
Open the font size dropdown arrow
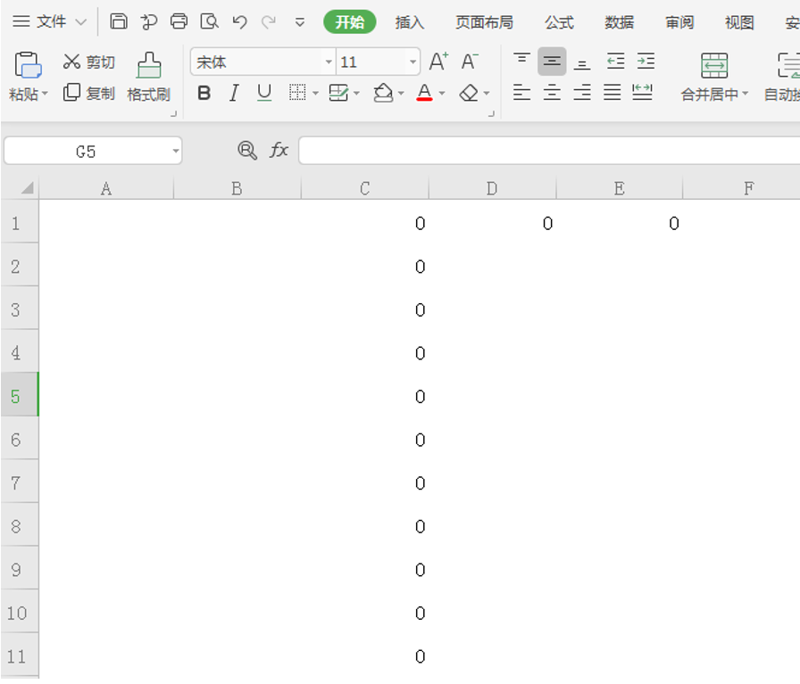[x=412, y=62]
